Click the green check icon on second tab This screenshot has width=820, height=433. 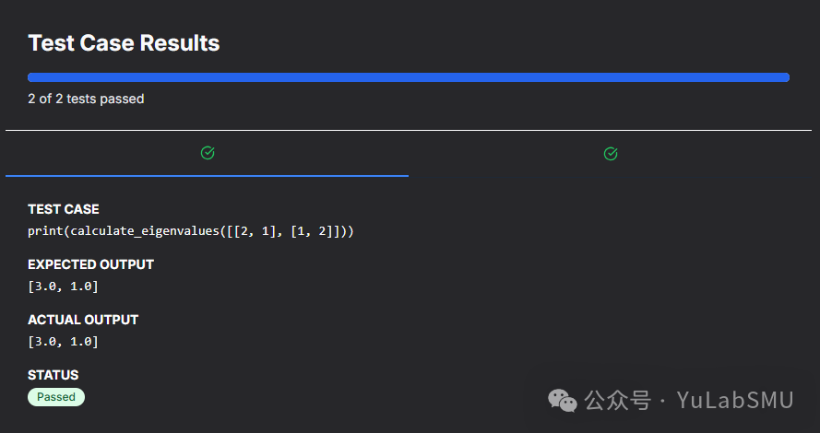click(x=610, y=153)
